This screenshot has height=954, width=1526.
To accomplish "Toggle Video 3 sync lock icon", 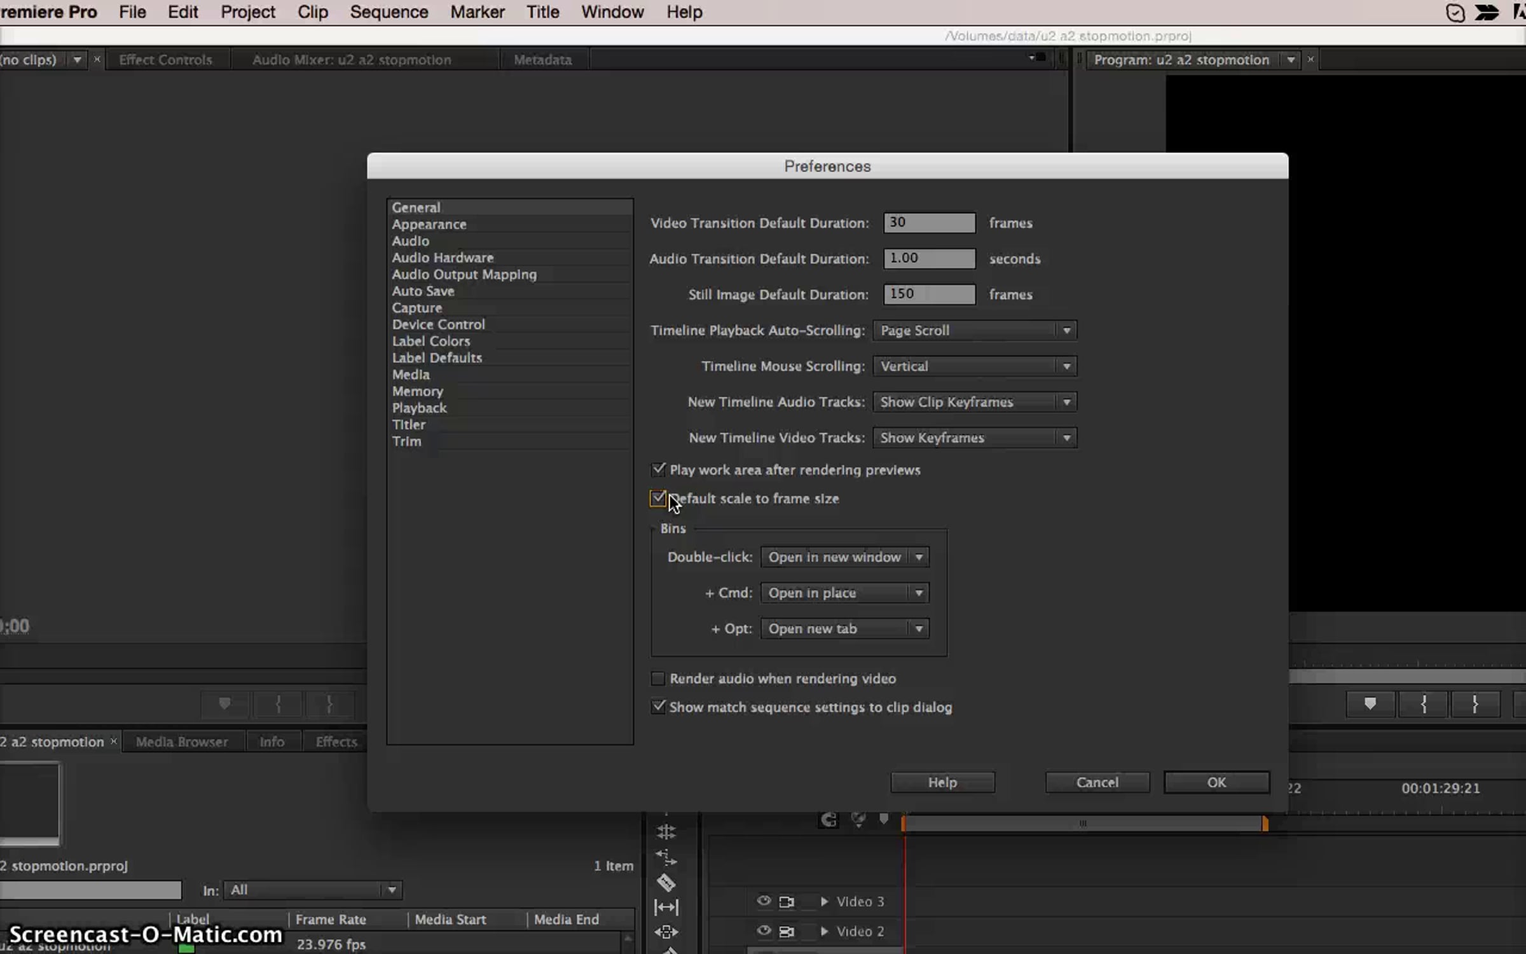I will click(787, 901).
